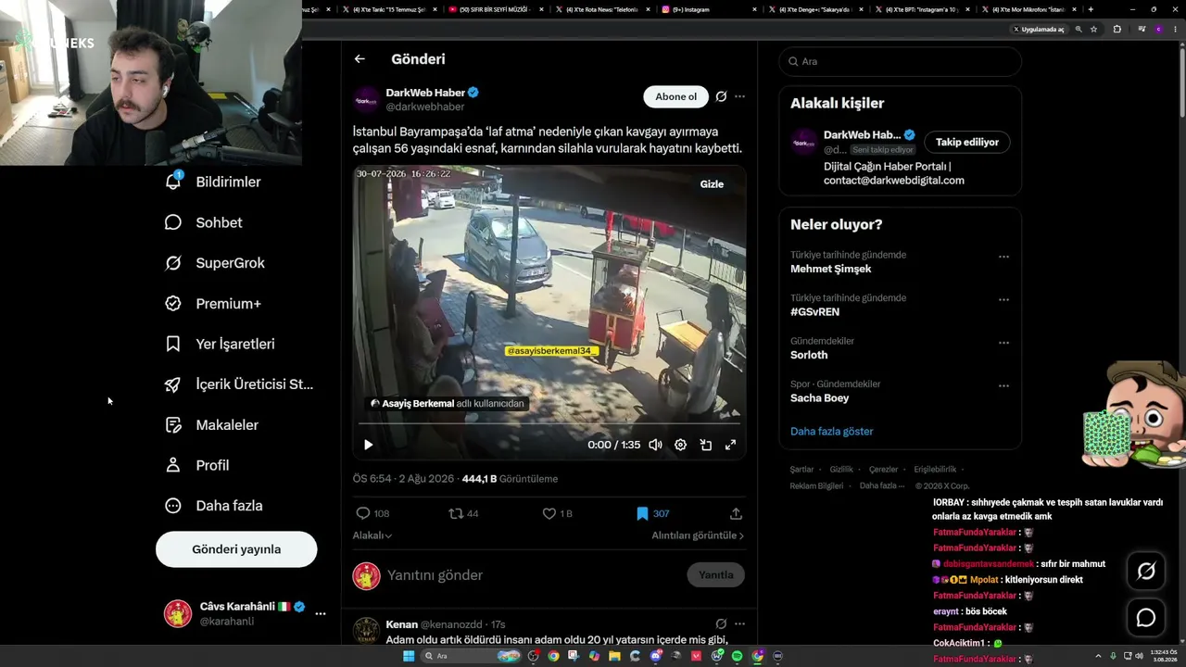Click the Uygulamada aç button in address bar
1186x667 pixels.
click(1039, 30)
